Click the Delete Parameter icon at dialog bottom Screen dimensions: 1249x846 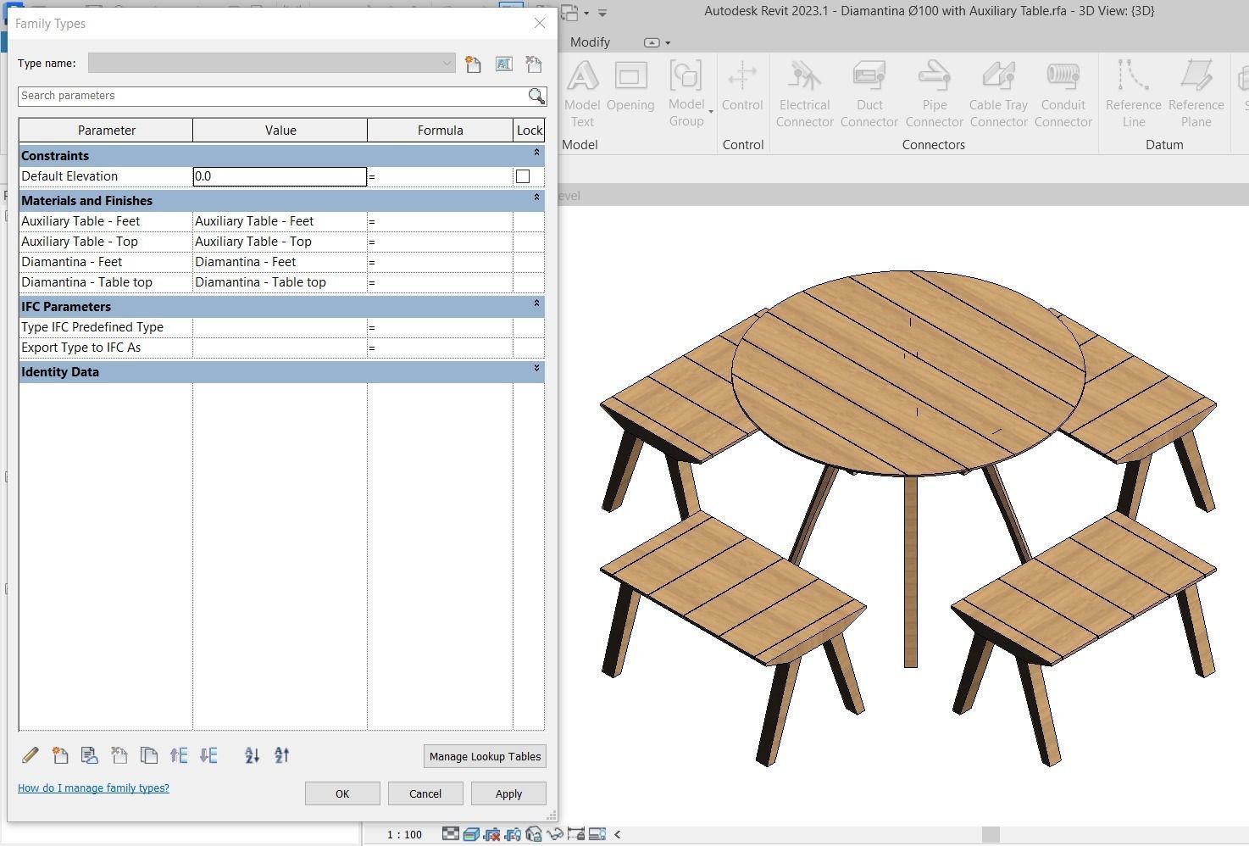pyautogui.click(x=119, y=754)
